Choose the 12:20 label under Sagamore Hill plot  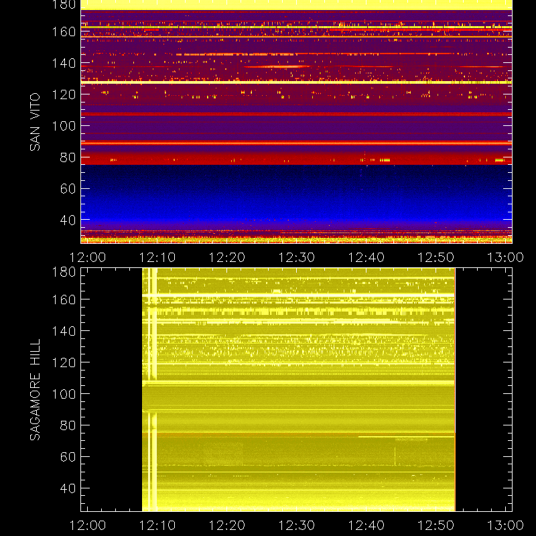coord(227,525)
